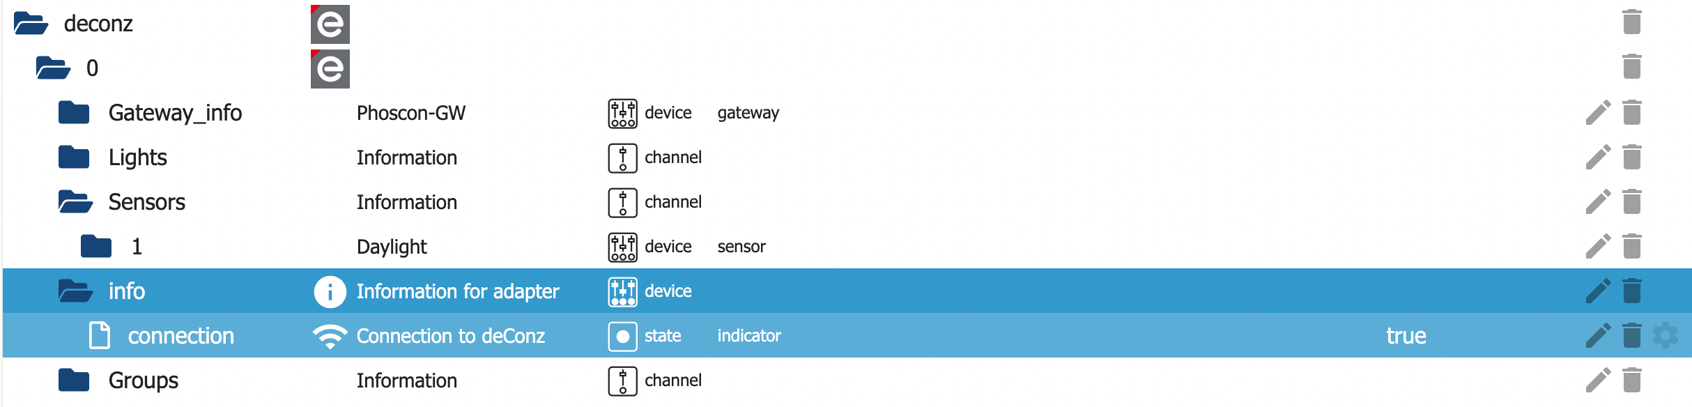Delete the connection state
Image resolution: width=1692 pixels, height=407 pixels.
pyautogui.click(x=1631, y=335)
